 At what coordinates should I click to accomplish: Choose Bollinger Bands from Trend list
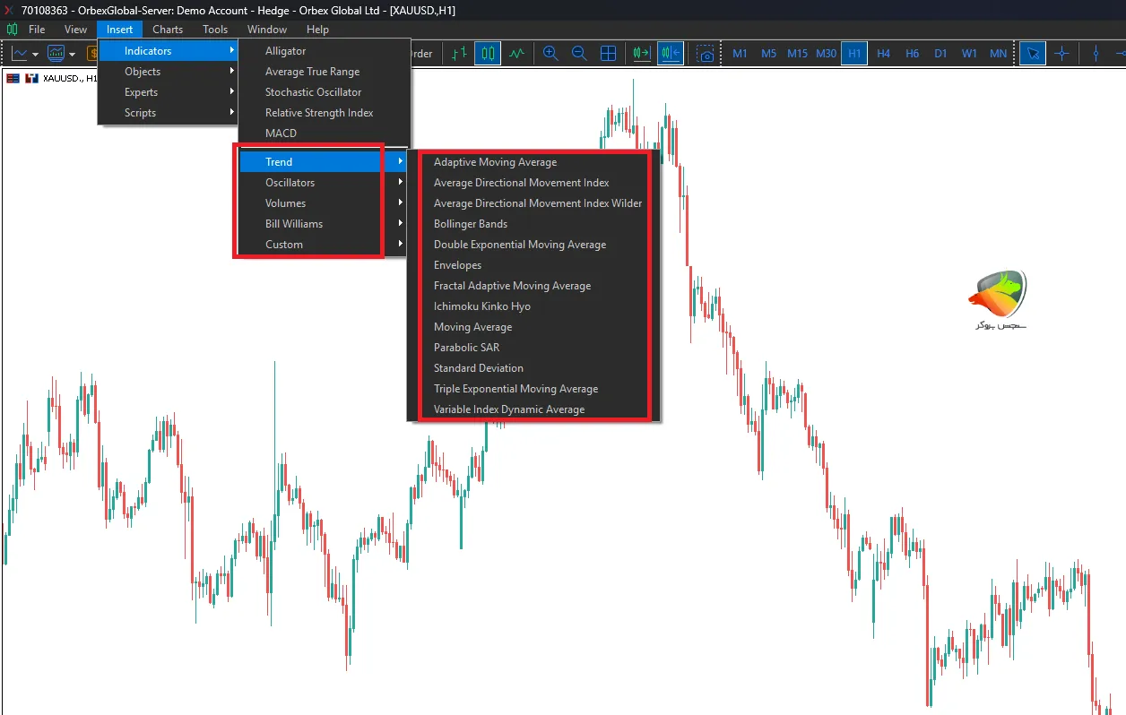pyautogui.click(x=471, y=224)
